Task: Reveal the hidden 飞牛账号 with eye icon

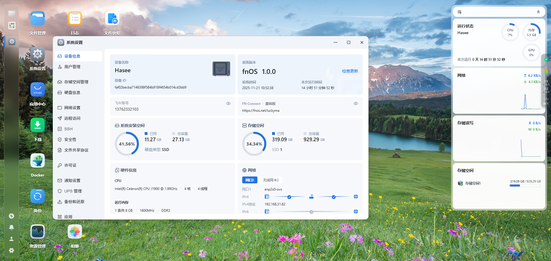Action: [228, 103]
